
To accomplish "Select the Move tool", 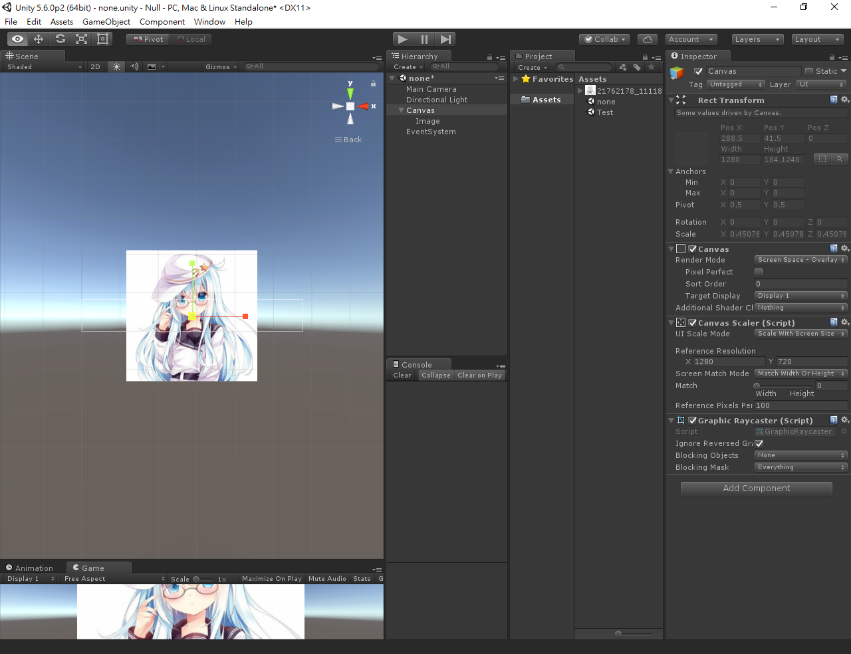I will [39, 39].
